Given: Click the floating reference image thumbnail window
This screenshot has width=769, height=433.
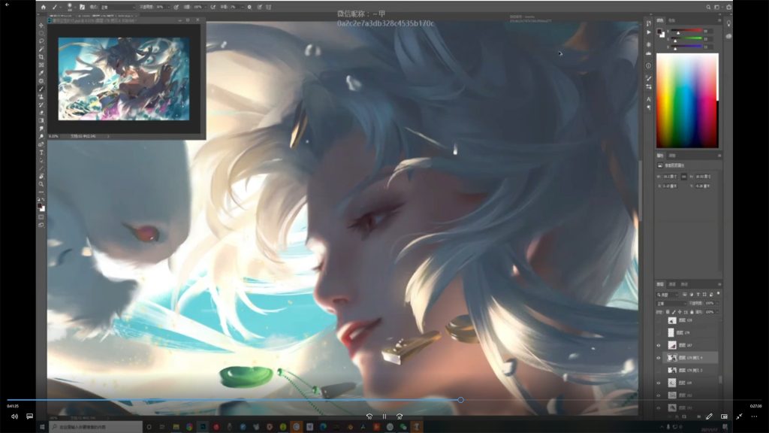Looking at the screenshot, I should (x=124, y=79).
